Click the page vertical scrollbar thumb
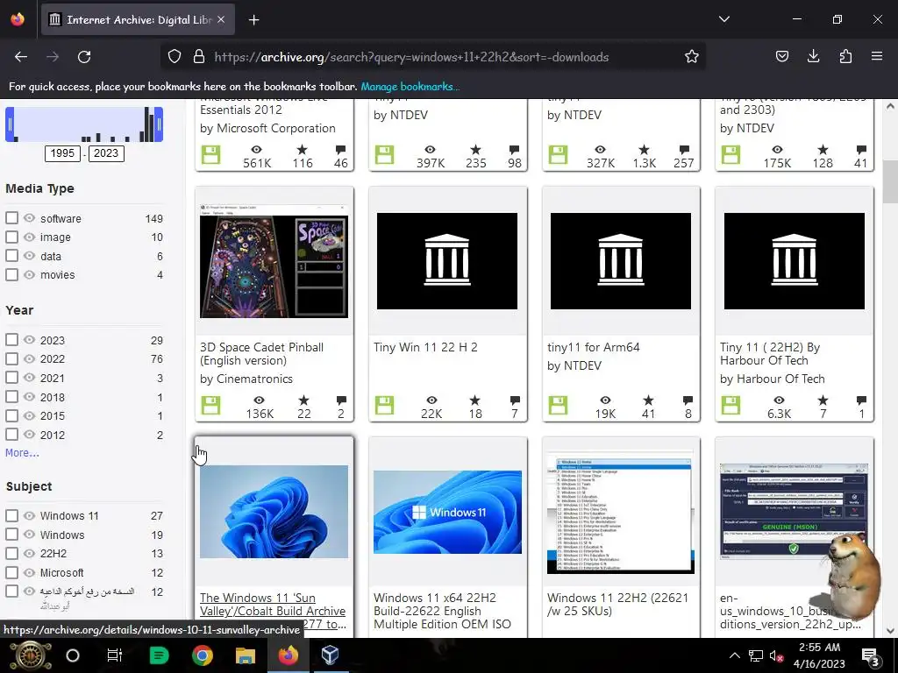898x673 pixels. [890, 182]
